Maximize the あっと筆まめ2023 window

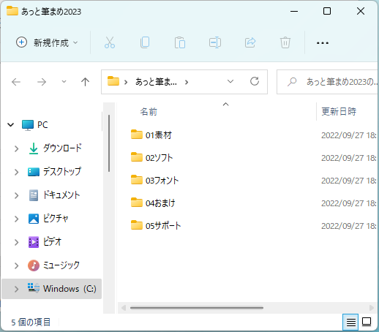click(x=327, y=11)
